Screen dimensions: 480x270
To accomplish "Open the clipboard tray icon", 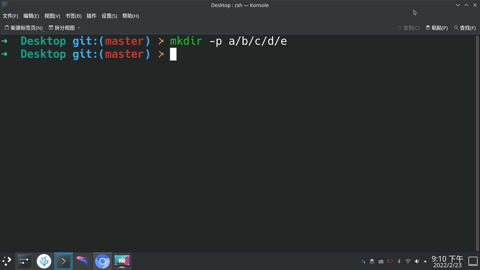I will pos(372,261).
